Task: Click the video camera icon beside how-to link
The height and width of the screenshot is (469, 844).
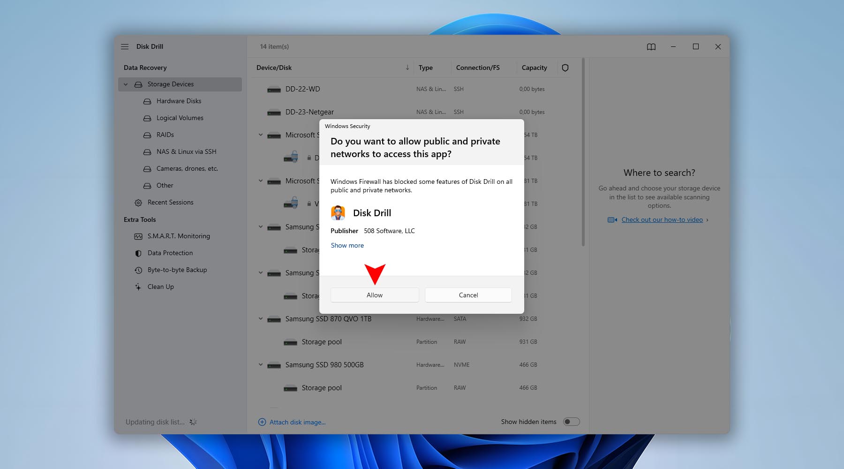Action: point(612,219)
